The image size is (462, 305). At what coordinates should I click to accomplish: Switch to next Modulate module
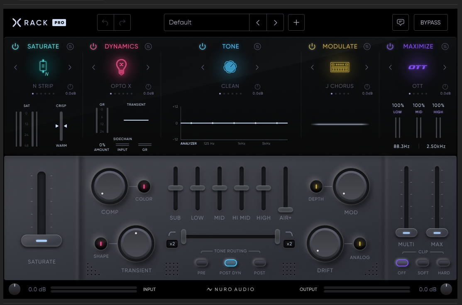click(367, 68)
